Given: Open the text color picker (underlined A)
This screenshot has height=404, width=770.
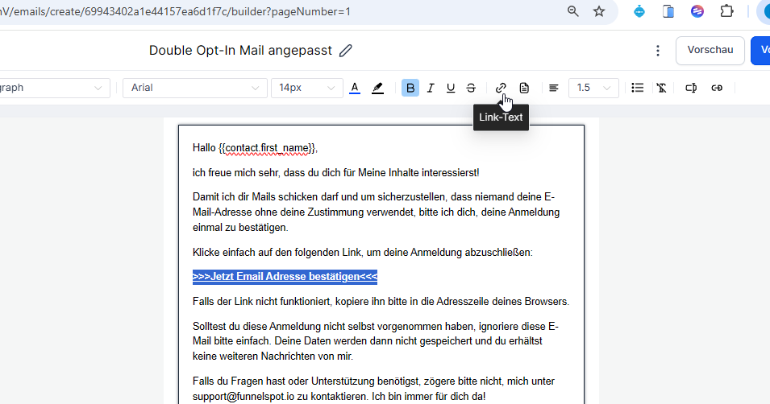Looking at the screenshot, I should click(x=355, y=88).
